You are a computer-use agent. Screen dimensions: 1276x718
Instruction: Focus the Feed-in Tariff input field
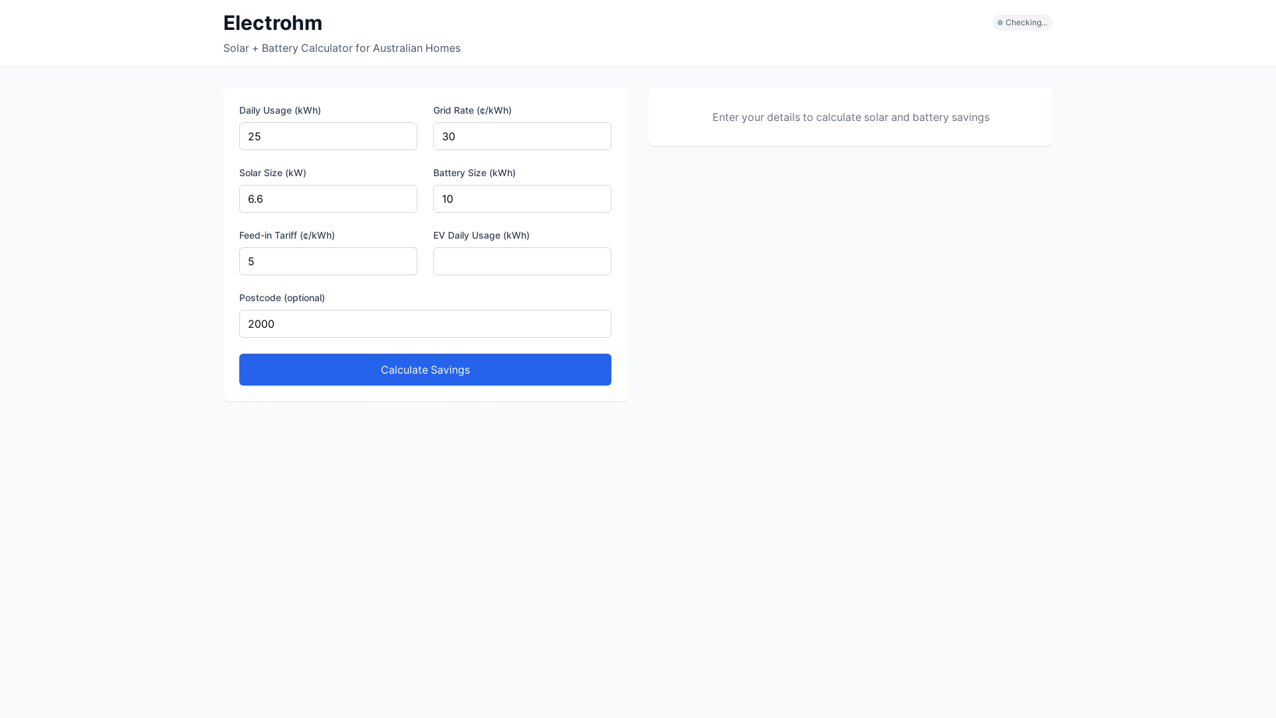[x=328, y=261]
